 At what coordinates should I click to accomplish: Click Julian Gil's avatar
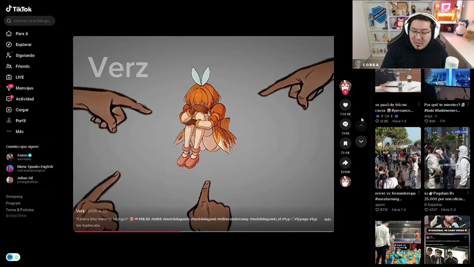[x=10, y=180]
